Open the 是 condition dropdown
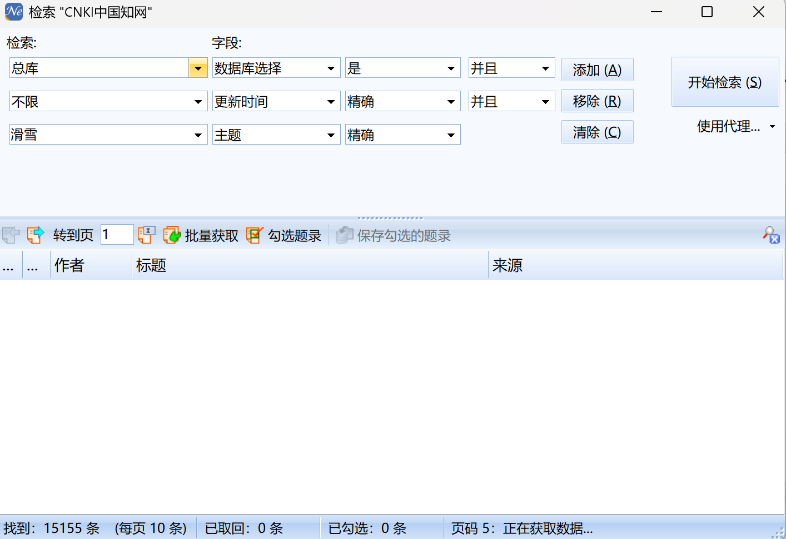Viewport: 786px width, 539px height. [x=451, y=68]
